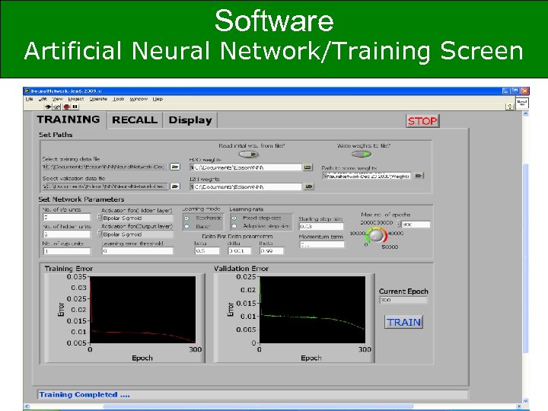Open the Project menu
The height and width of the screenshot is (411, 548).
pos(76,99)
